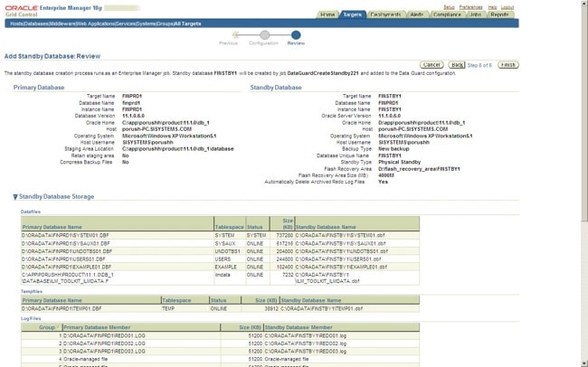The height and width of the screenshot is (367, 588).
Task: Open the Preferences link
Action: (470, 7)
